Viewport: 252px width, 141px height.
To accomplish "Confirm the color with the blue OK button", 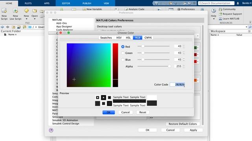I will coord(109,112).
